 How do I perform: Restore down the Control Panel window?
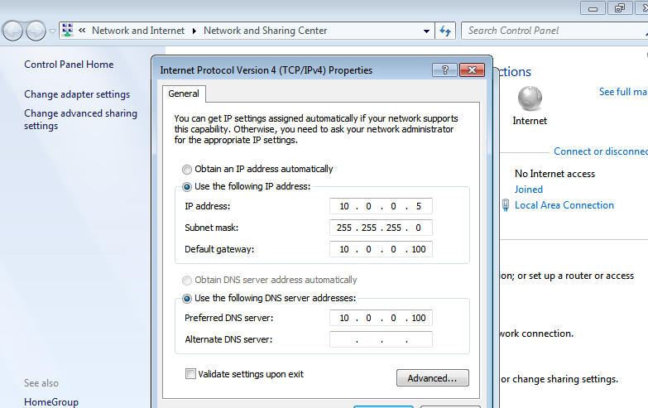click(620, 8)
